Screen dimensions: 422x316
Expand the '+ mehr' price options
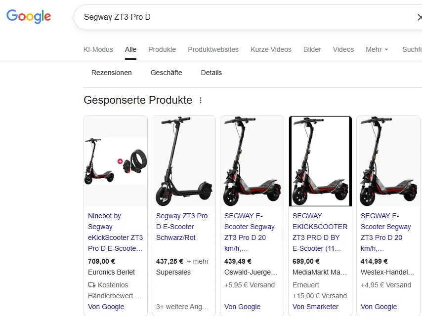198,261
